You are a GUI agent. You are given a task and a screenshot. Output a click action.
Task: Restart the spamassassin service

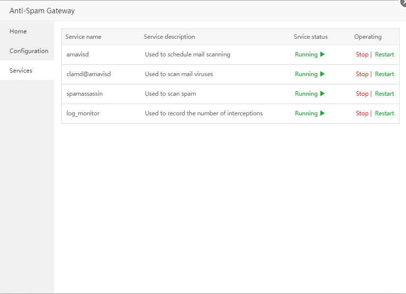384,94
